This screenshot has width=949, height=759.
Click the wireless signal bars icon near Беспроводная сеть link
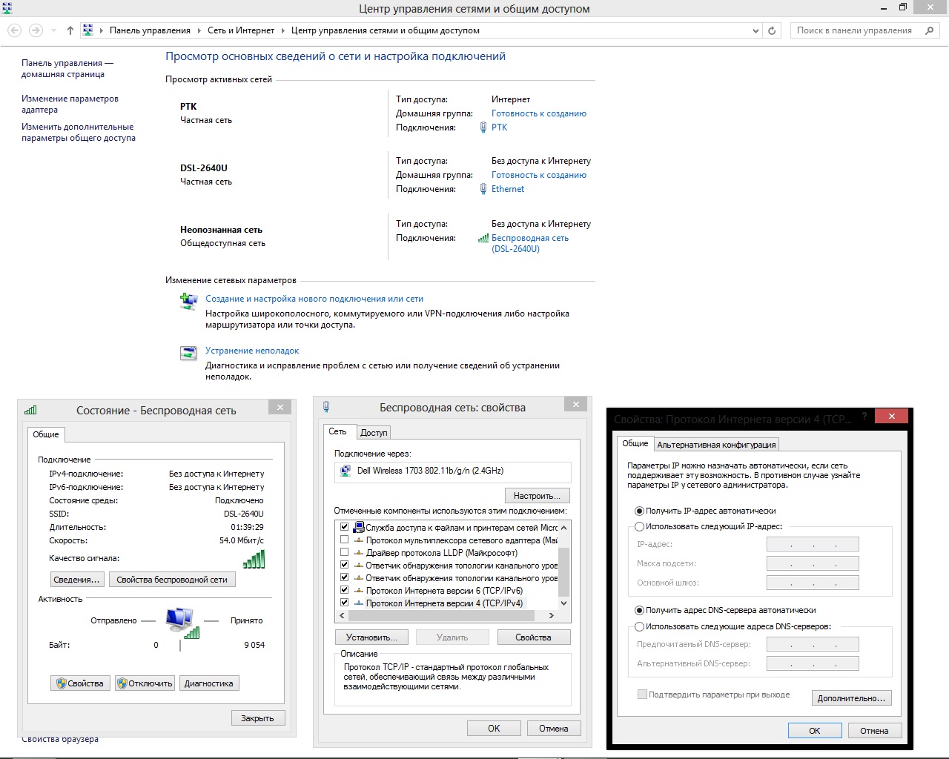point(483,239)
